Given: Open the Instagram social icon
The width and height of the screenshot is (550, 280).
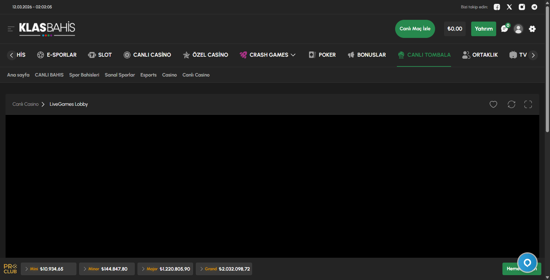Looking at the screenshot, I should pyautogui.click(x=522, y=7).
